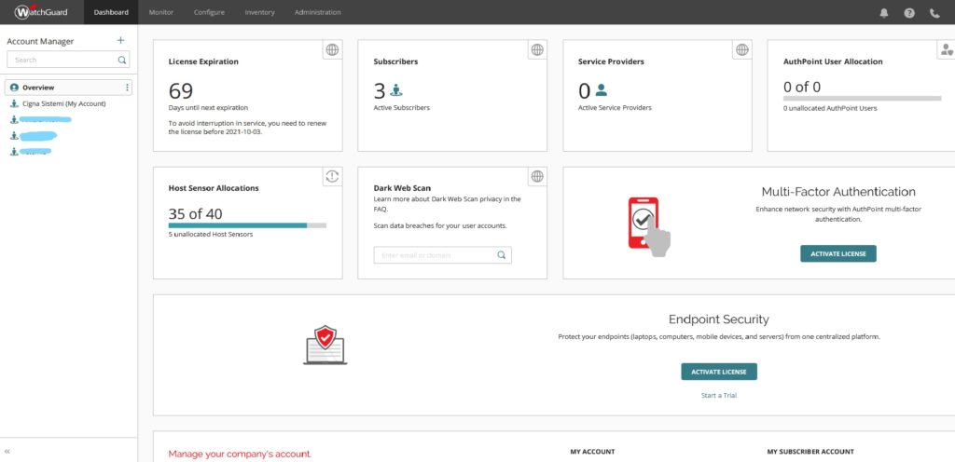
Task: Click the Multi-Factor Authentication phone illustration
Action: pyautogui.click(x=649, y=226)
